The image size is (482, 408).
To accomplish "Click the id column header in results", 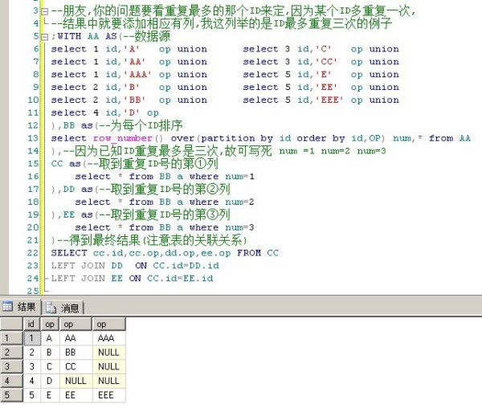I will pyautogui.click(x=31, y=324).
